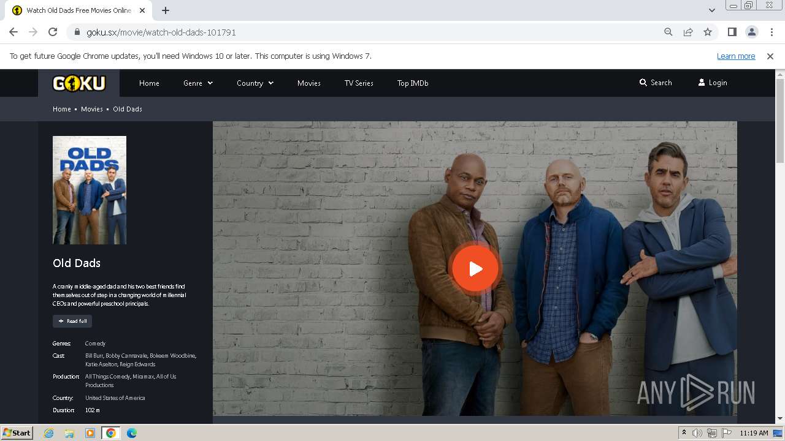This screenshot has height=441, width=785.
Task: Open the Windows Start button
Action: (x=17, y=432)
